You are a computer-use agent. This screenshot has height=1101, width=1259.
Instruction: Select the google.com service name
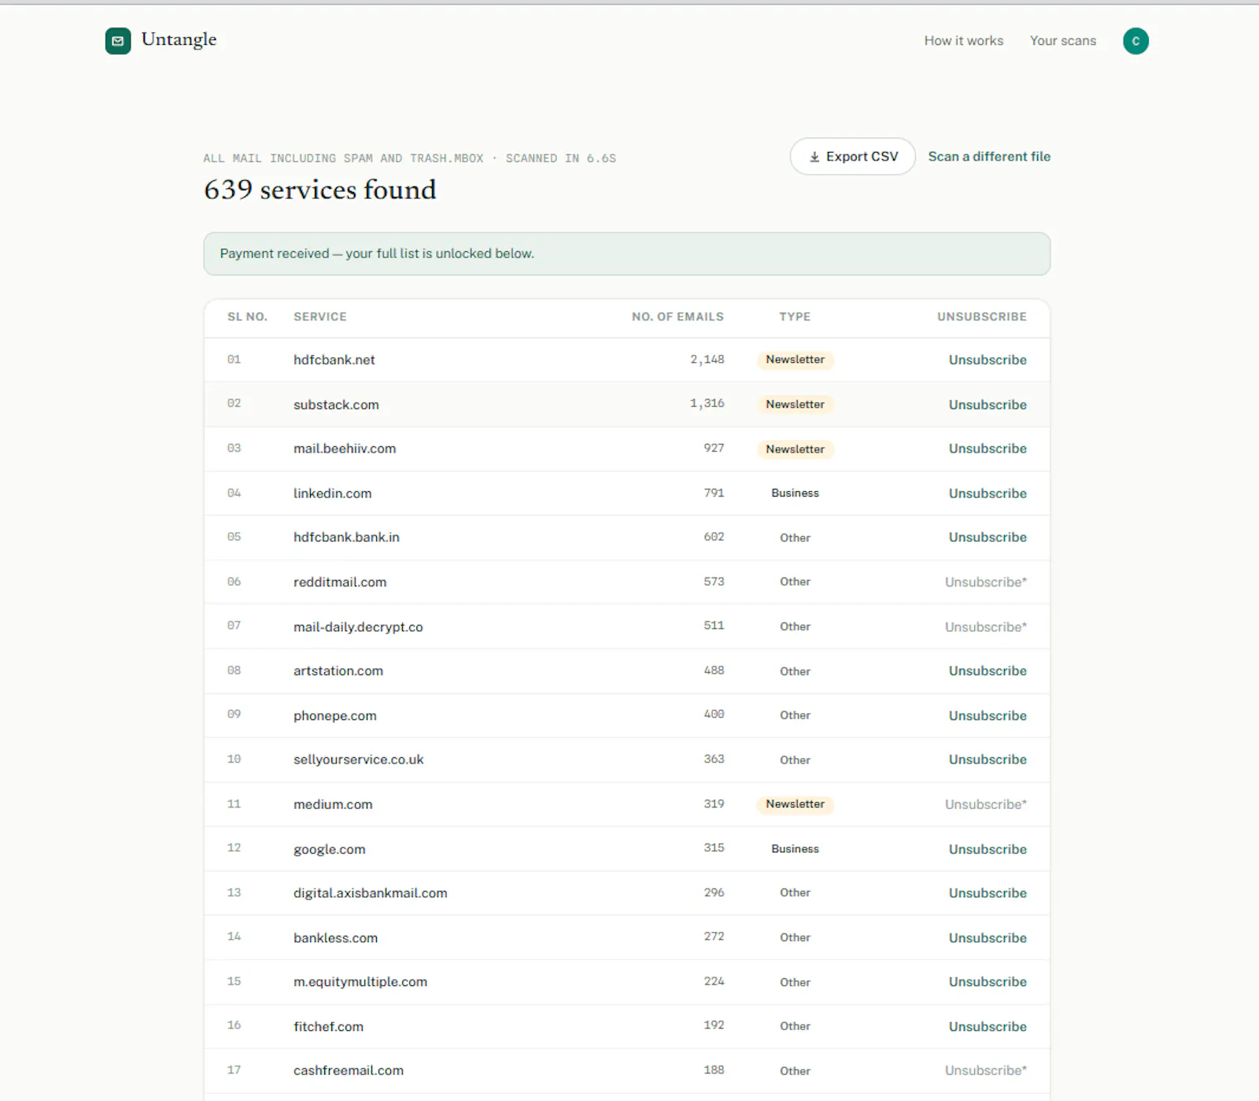(x=330, y=849)
